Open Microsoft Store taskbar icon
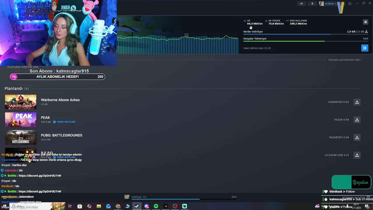 [80, 206]
